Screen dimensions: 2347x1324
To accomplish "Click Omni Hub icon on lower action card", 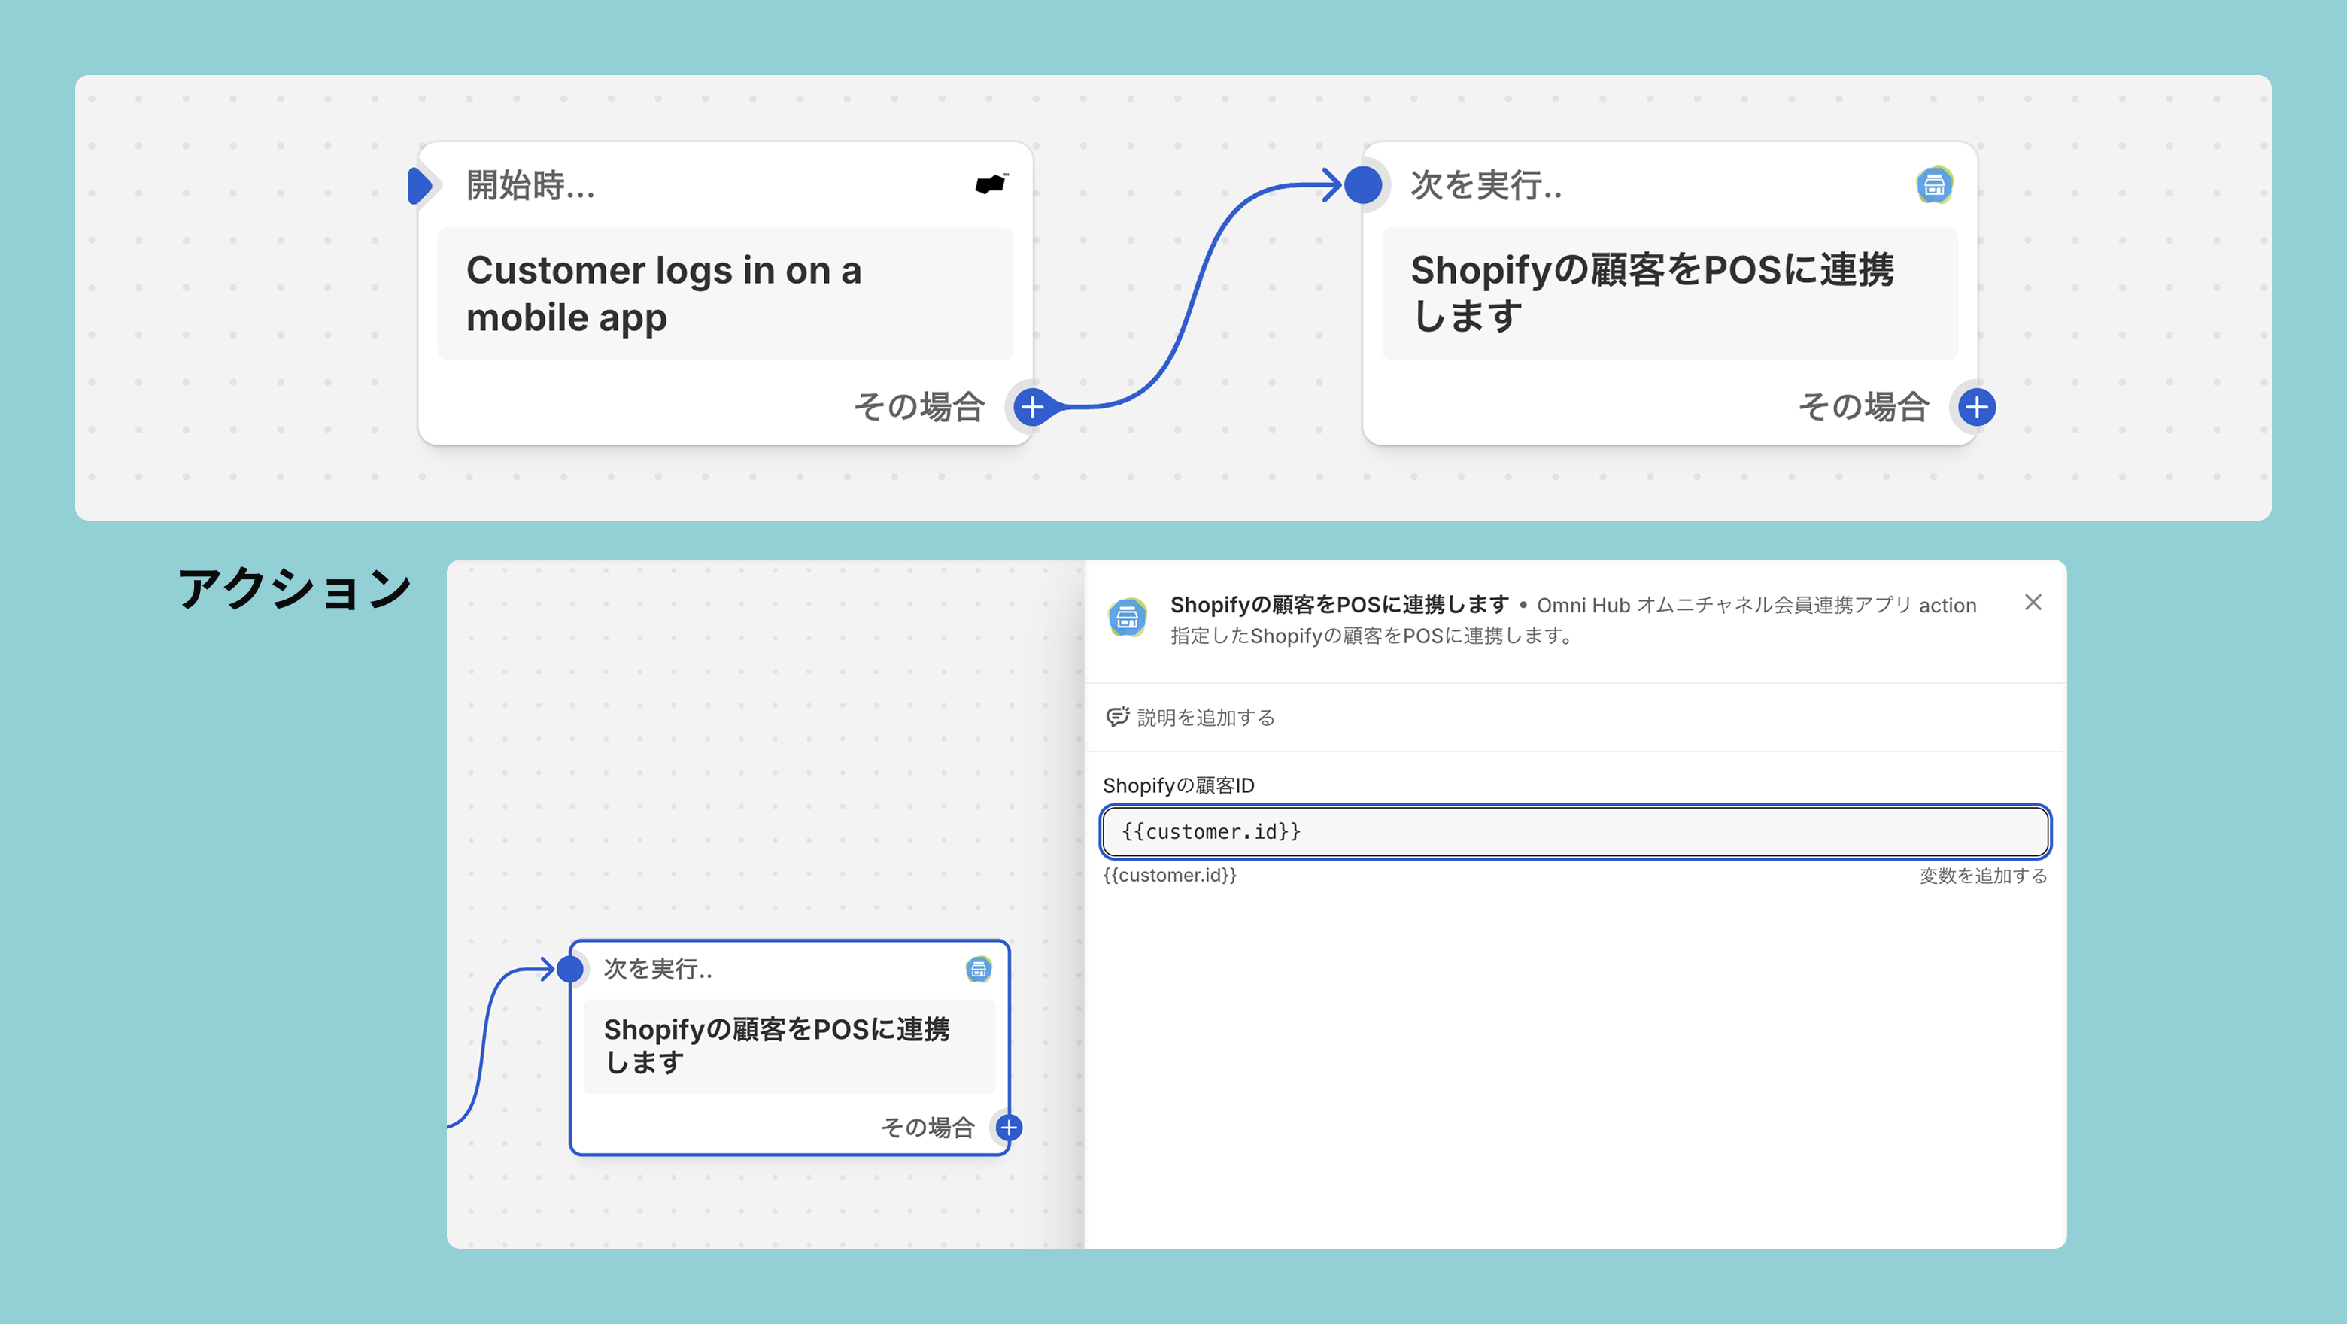I will [x=979, y=969].
